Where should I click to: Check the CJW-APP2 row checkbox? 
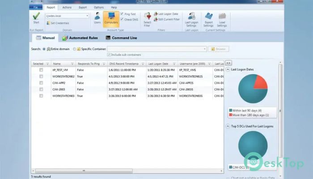click(x=41, y=83)
